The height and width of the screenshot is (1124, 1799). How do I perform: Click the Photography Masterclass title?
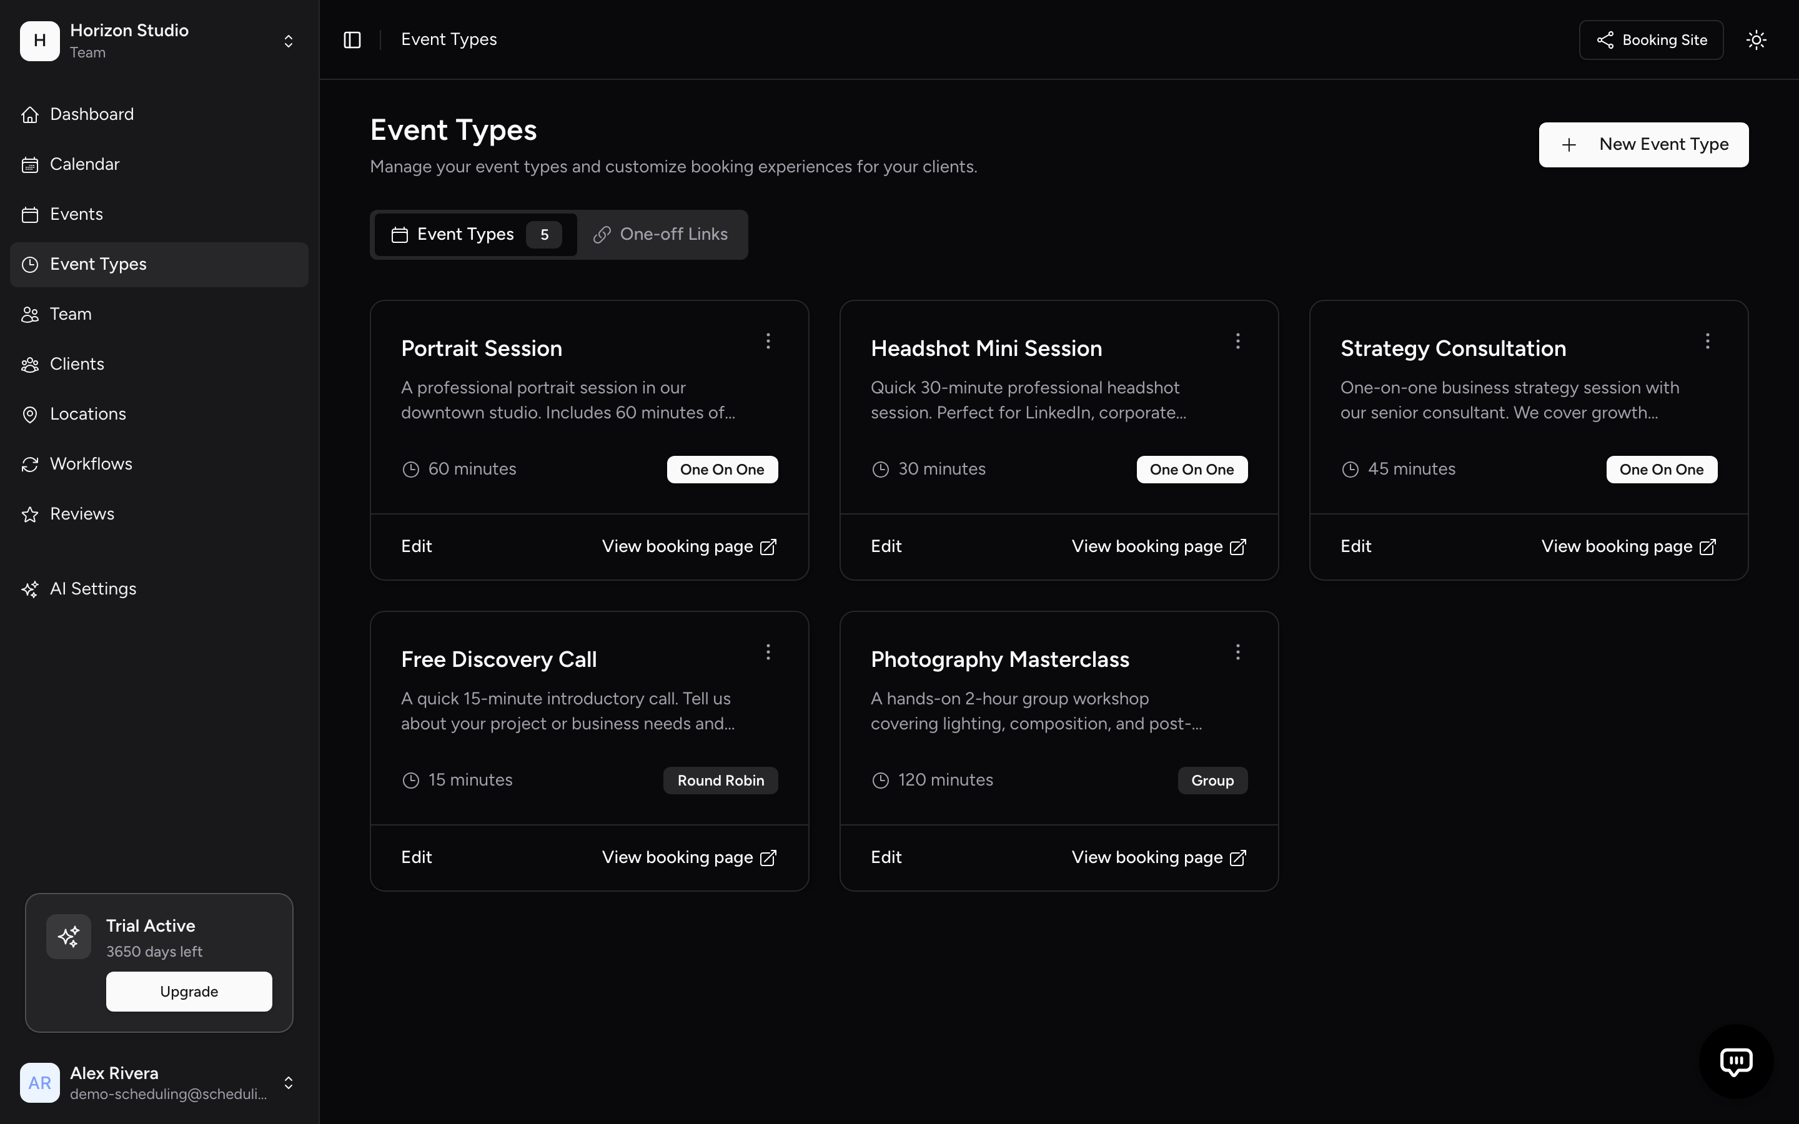click(x=1000, y=659)
